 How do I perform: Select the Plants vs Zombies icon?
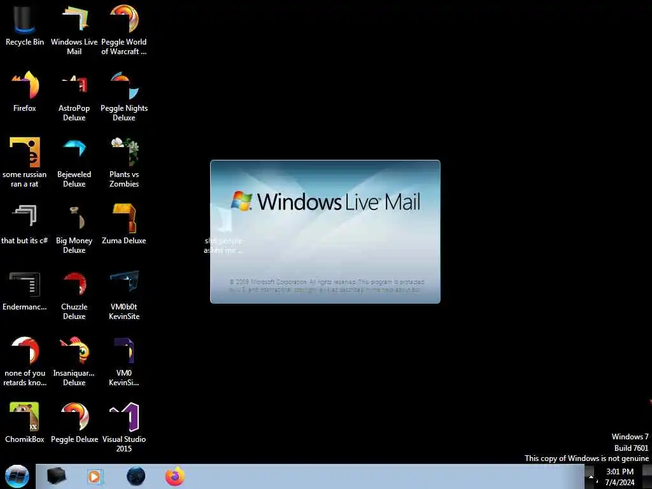[124, 162]
